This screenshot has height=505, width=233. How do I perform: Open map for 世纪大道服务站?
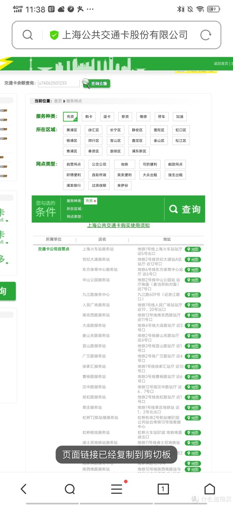193,260
